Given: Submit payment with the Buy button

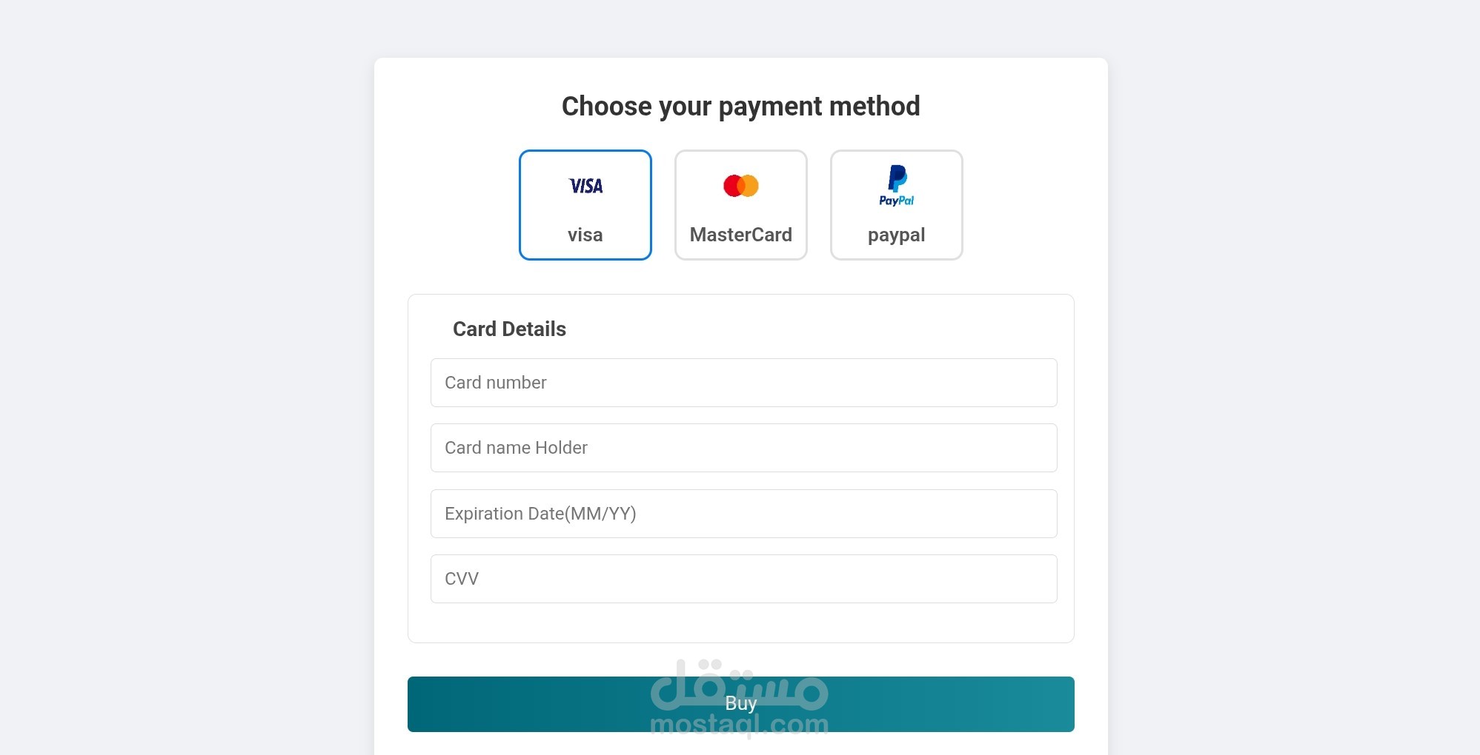Looking at the screenshot, I should 741,704.
